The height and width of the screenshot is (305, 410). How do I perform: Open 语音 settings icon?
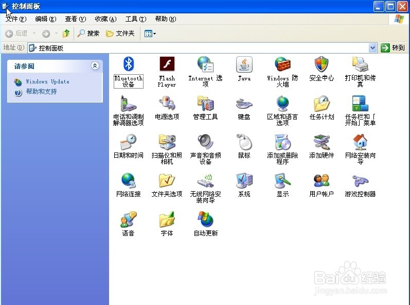point(129,219)
